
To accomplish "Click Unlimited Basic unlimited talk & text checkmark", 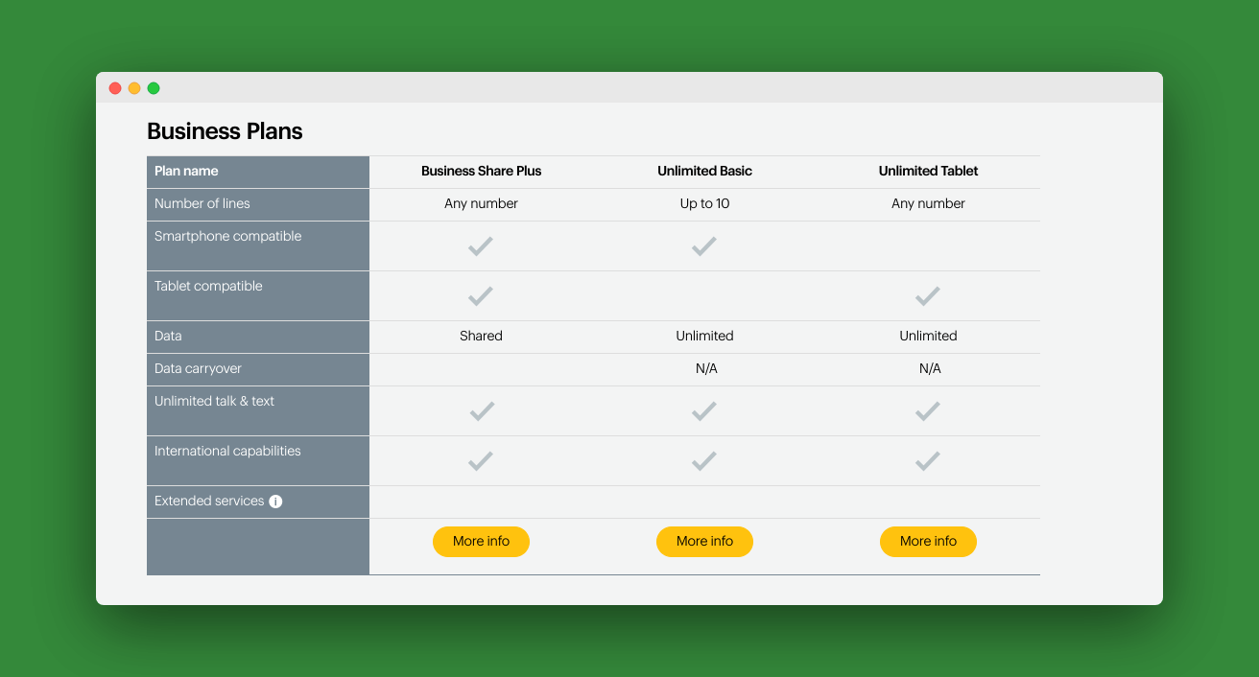I will 704,411.
